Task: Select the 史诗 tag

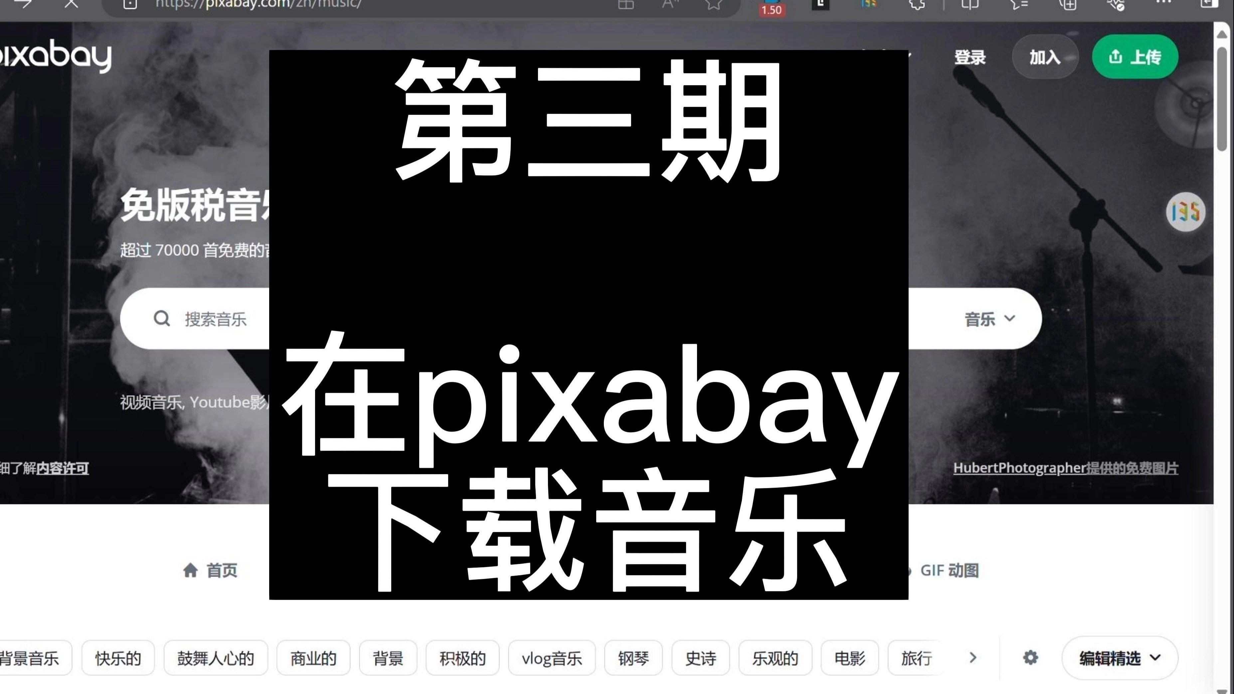Action: click(700, 658)
